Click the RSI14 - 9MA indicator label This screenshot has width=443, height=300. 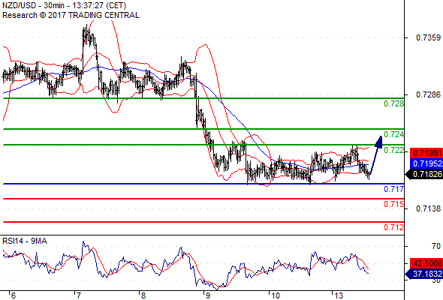25,241
